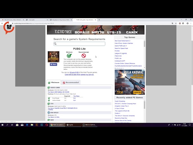Open the Chrome profile avatar
Viewport: 193px width, 145px height.
pos(188,23)
